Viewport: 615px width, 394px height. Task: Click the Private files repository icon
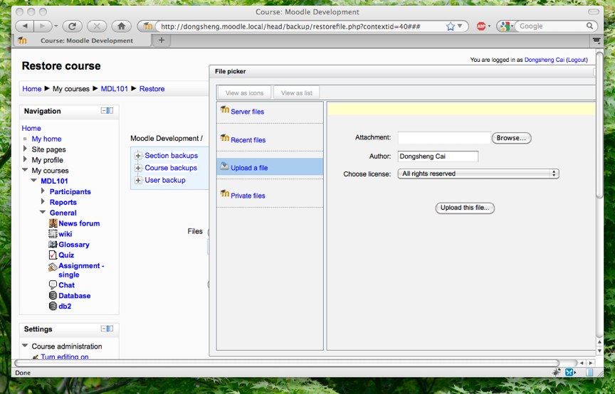(x=225, y=193)
